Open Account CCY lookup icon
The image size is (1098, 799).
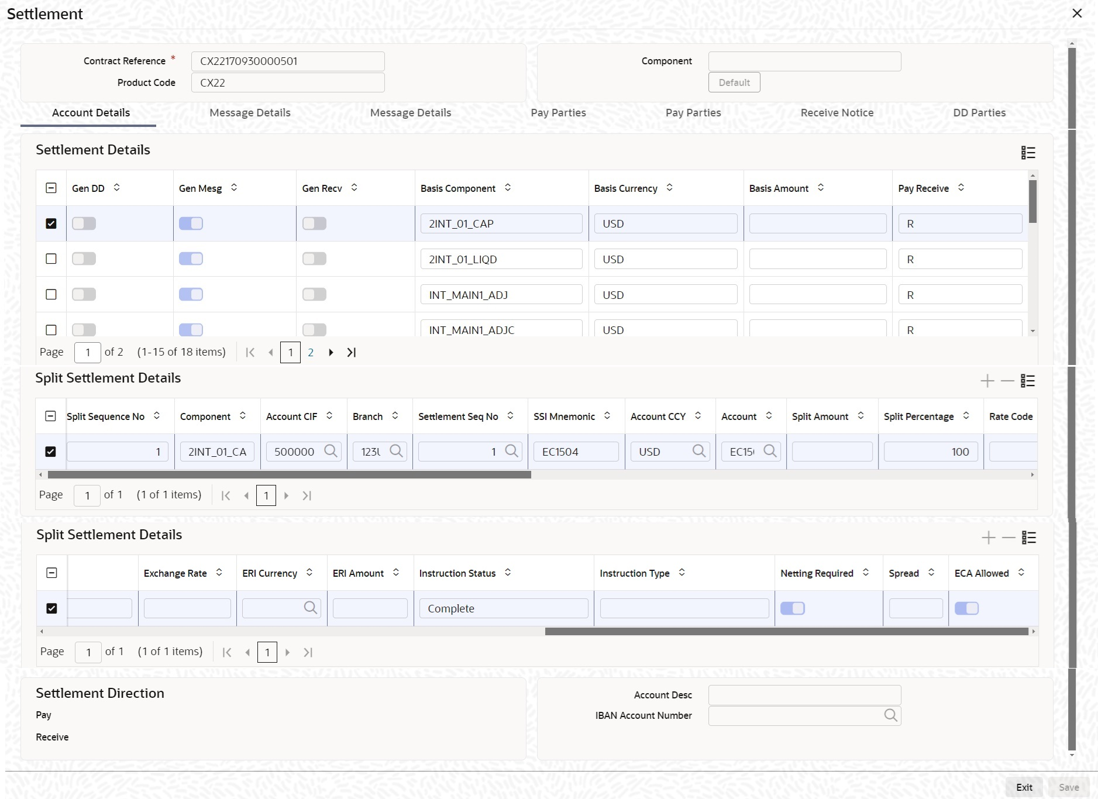point(698,451)
